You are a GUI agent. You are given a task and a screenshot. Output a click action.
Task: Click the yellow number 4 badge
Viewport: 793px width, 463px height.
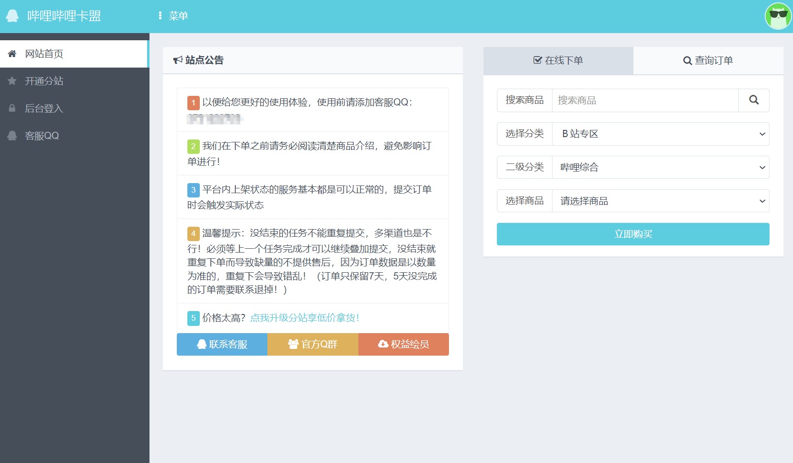[x=193, y=233]
